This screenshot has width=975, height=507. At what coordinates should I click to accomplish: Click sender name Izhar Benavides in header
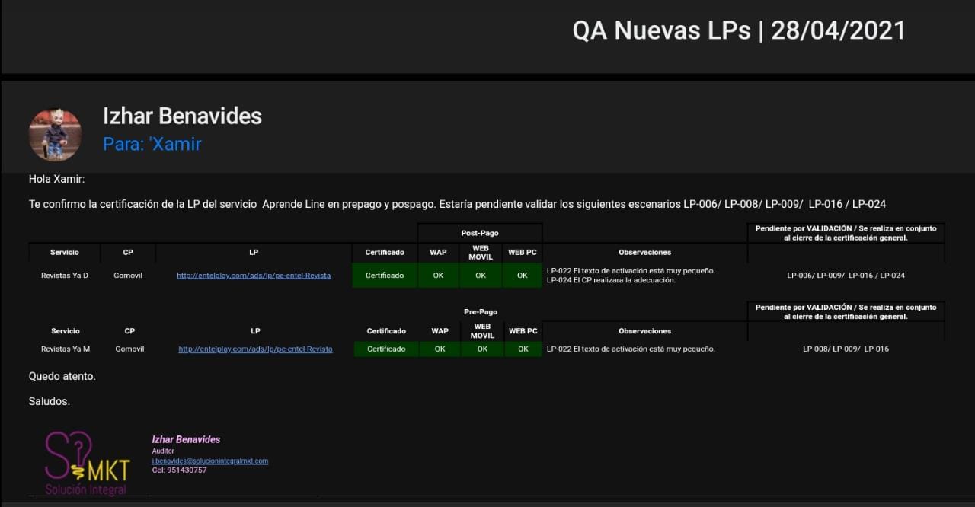pos(182,116)
